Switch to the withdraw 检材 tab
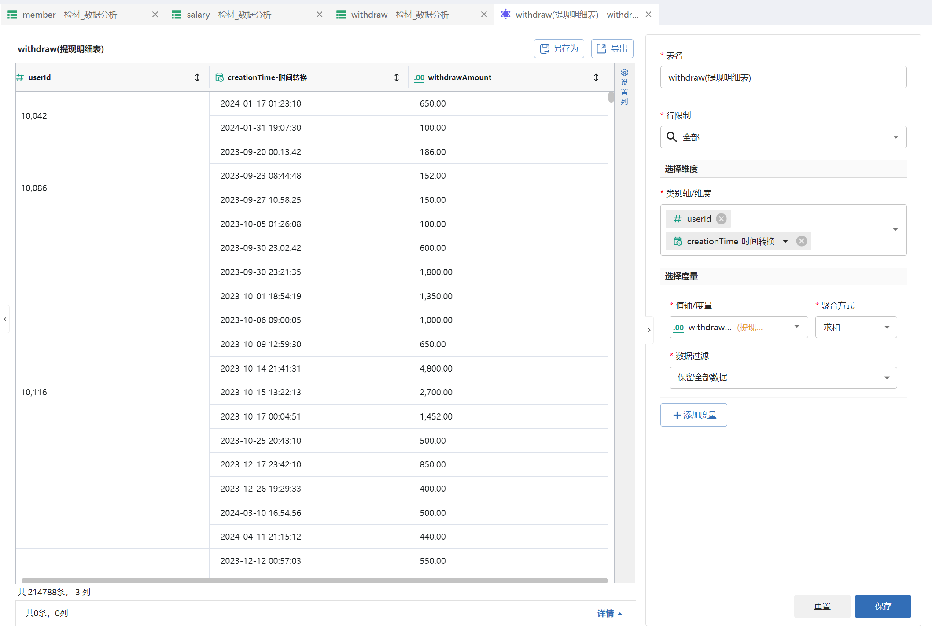932x633 pixels. click(400, 15)
